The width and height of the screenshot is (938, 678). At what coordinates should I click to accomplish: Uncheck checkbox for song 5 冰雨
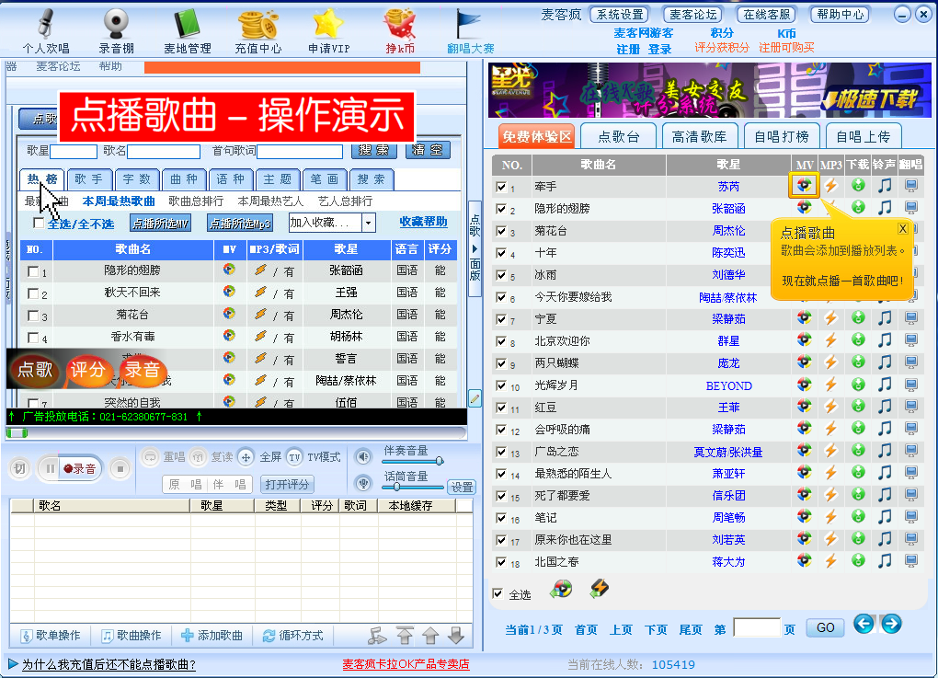click(x=501, y=275)
